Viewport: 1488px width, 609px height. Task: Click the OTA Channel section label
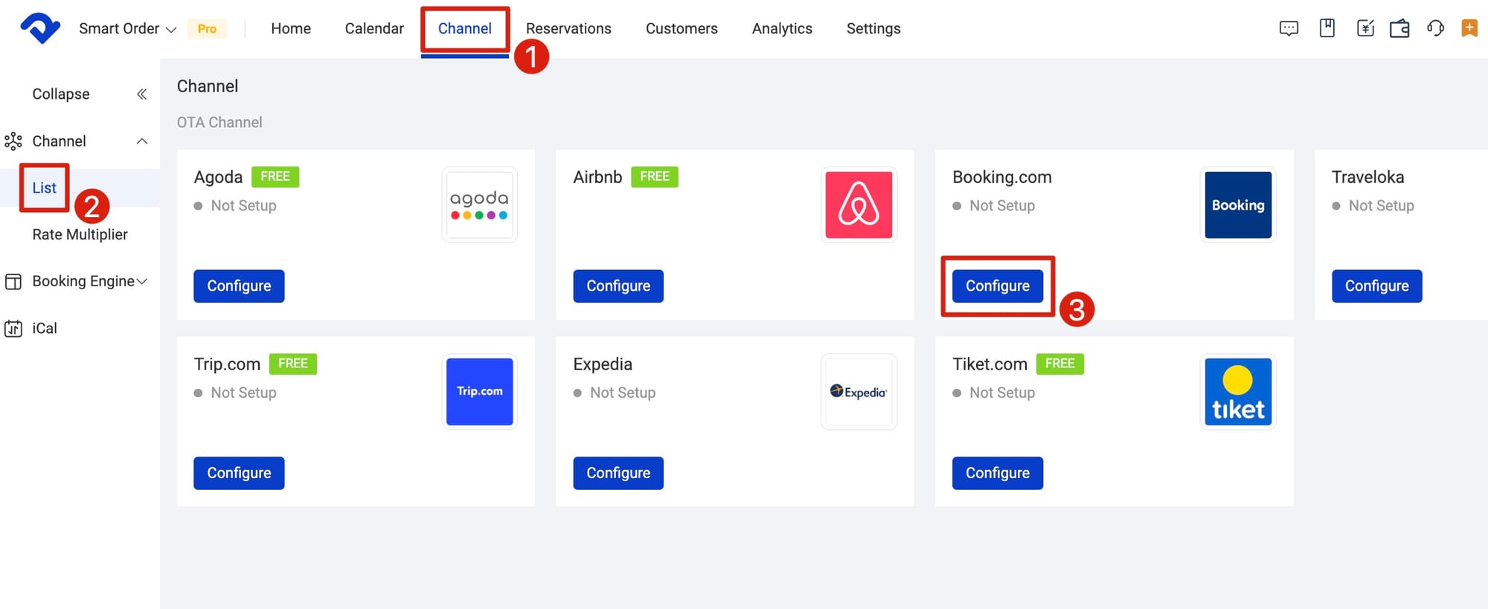219,123
